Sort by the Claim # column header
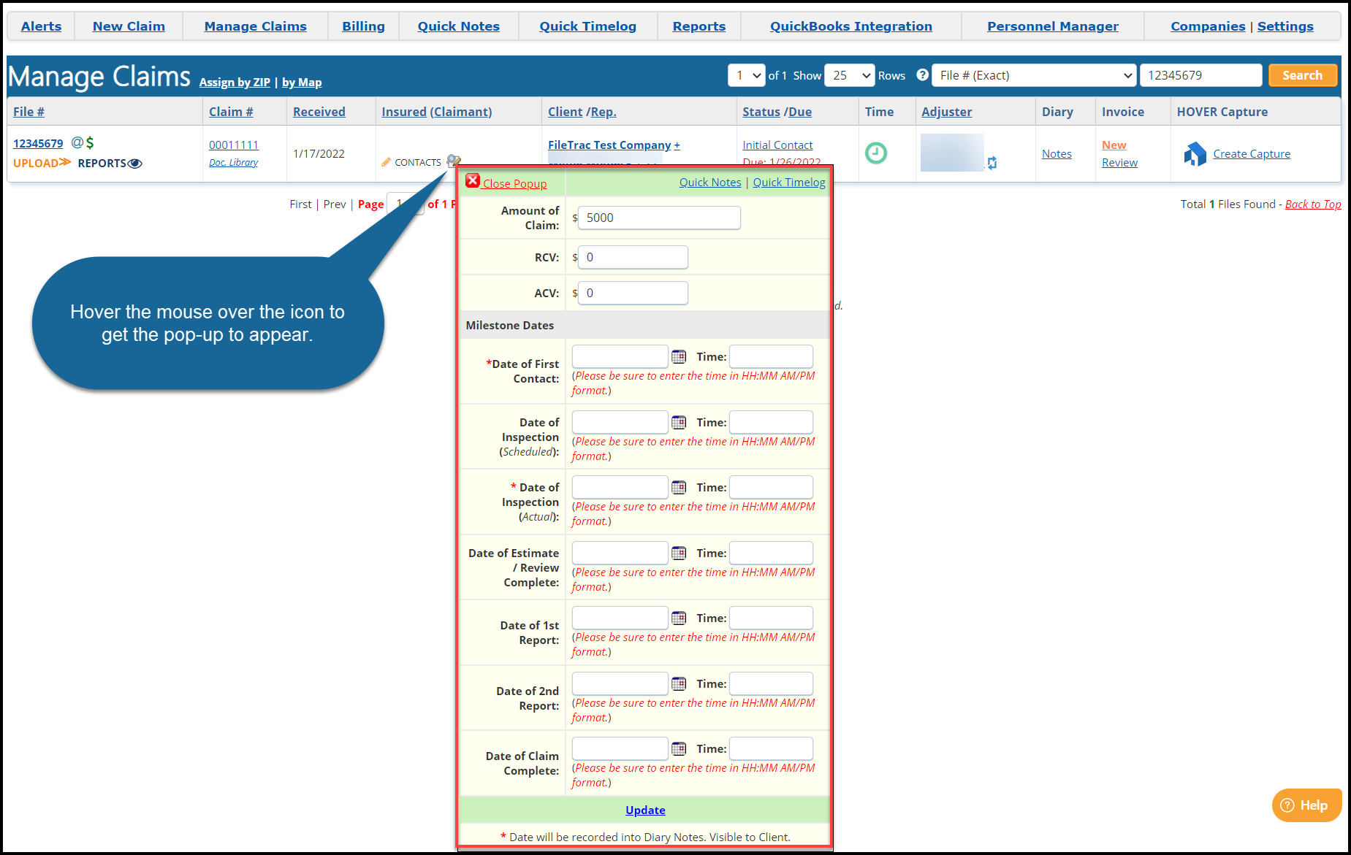This screenshot has height=855, width=1351. coord(231,112)
